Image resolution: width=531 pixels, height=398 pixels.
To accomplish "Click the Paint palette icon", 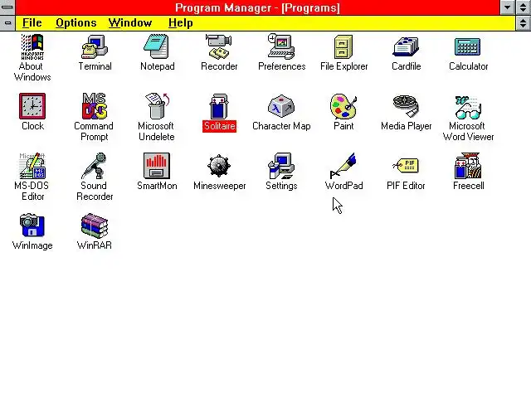I will [x=343, y=106].
